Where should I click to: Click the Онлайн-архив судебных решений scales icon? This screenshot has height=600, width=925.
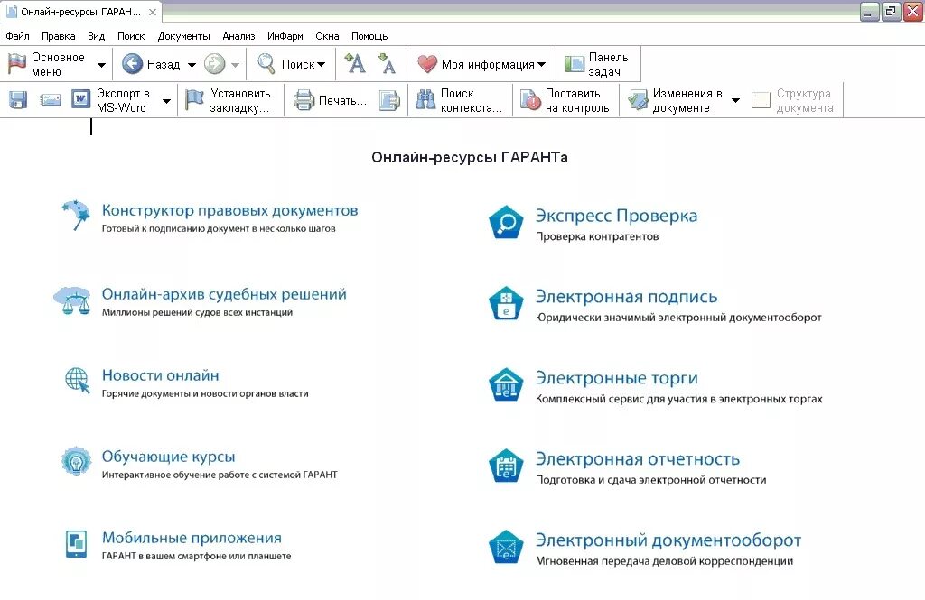click(x=72, y=301)
